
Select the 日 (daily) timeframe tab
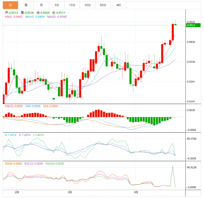point(10,5)
